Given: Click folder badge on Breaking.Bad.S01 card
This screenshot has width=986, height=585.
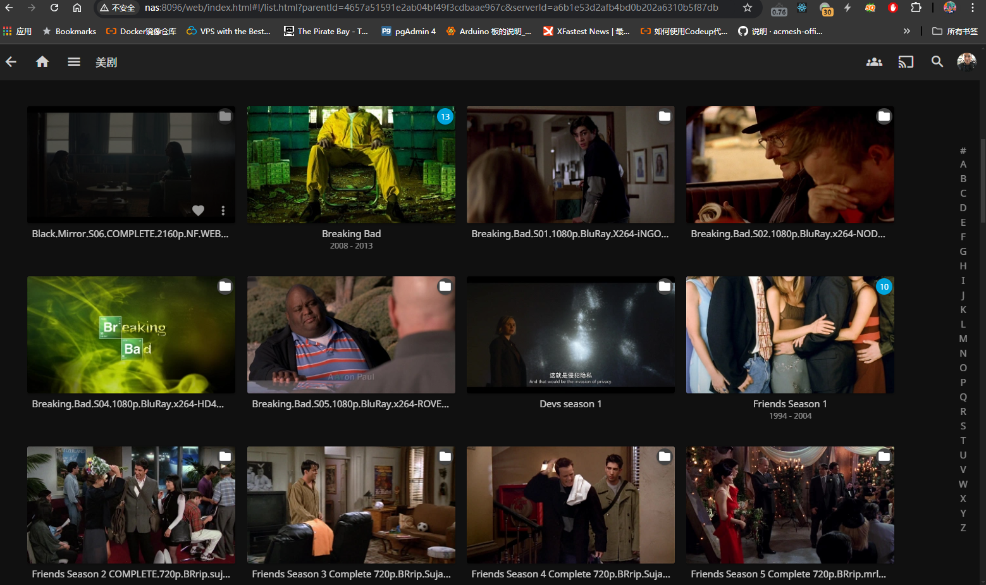Looking at the screenshot, I should [665, 116].
